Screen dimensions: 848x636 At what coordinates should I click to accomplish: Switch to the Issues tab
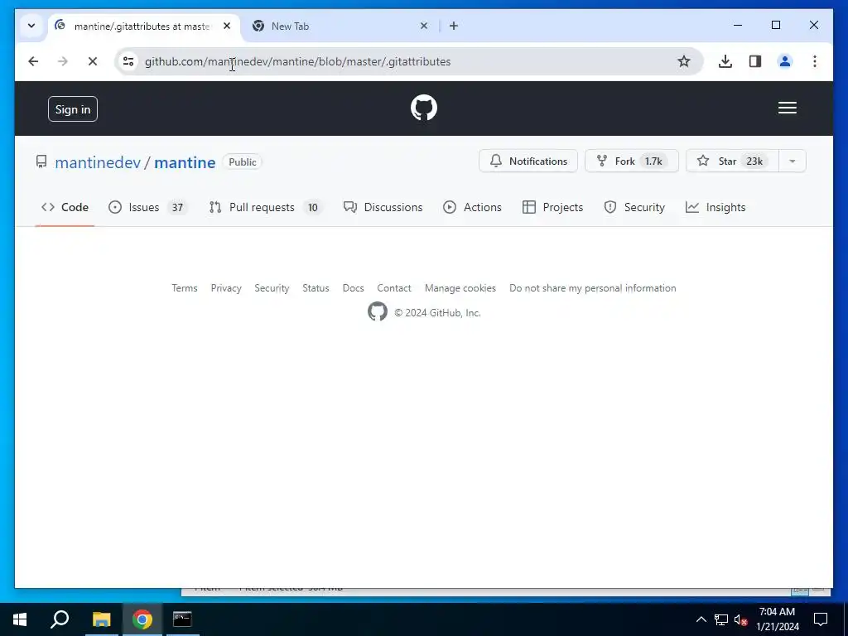click(x=147, y=207)
